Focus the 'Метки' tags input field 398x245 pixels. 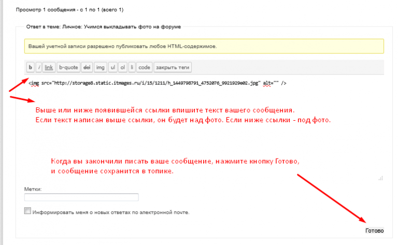click(x=81, y=197)
